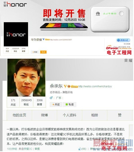Click the blue V verification badge beside 华为荣耀

tap(43, 39)
